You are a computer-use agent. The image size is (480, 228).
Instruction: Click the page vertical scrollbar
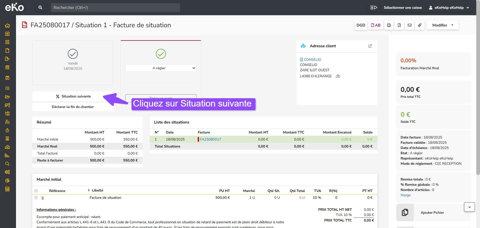click(478, 100)
